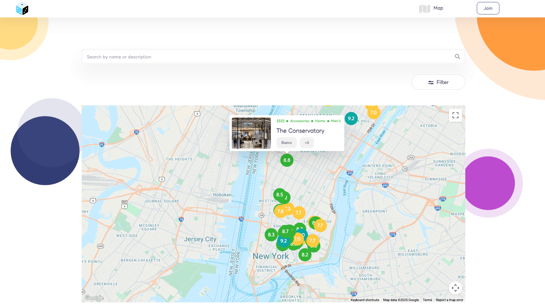
Task: Click the Men's category label
Action: [336, 121]
